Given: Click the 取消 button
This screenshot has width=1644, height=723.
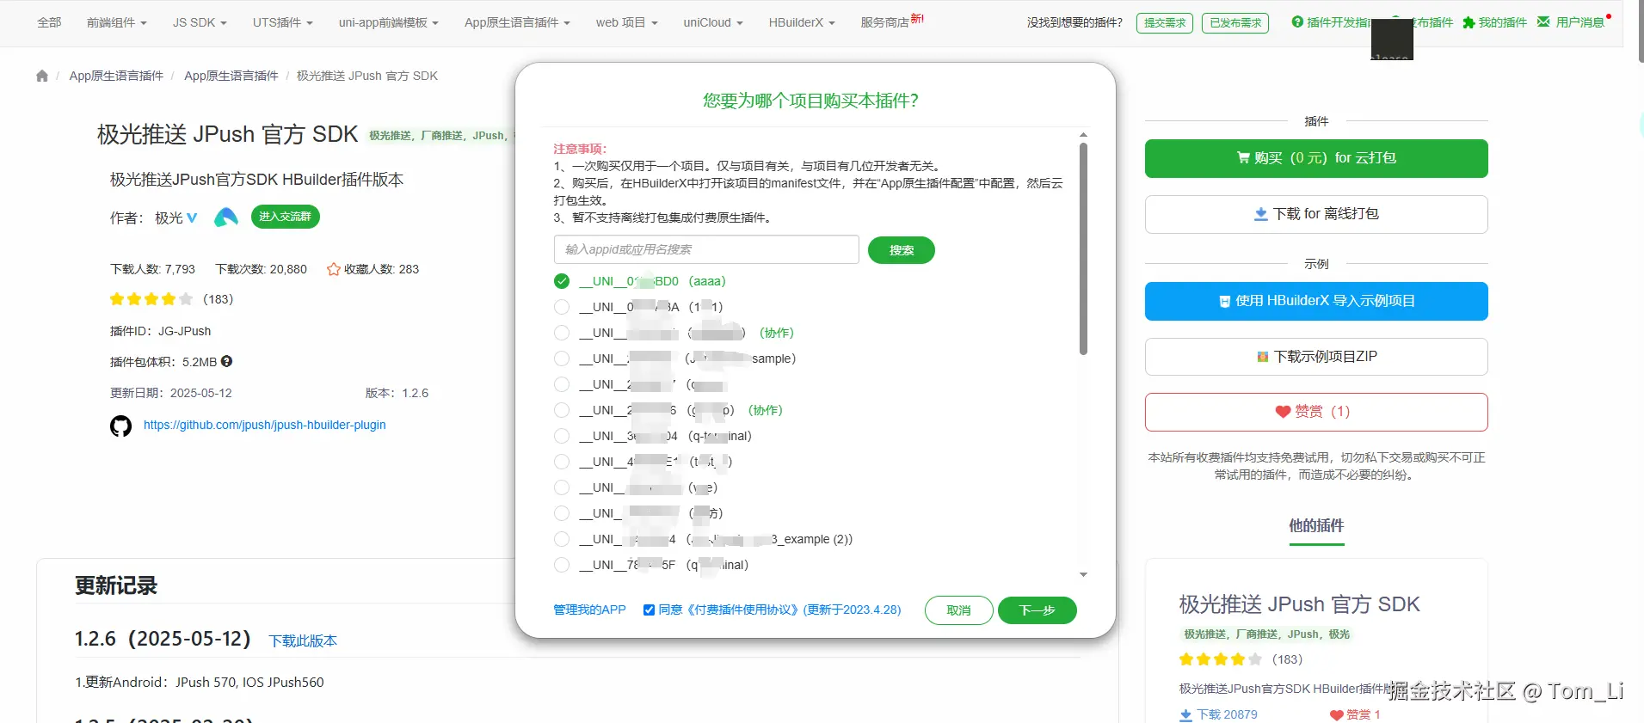Looking at the screenshot, I should [x=958, y=610].
